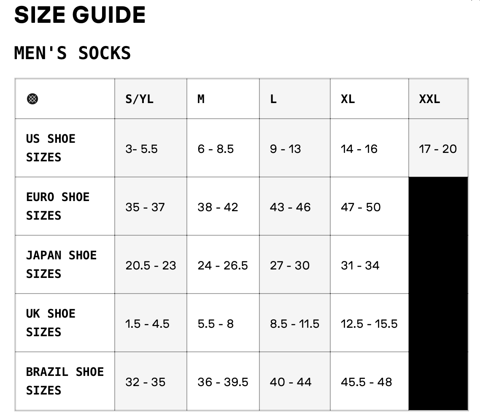Image resolution: width=480 pixels, height=419 pixels.
Task: Select the Japan Shoe Sizes row label
Action: coord(61,264)
